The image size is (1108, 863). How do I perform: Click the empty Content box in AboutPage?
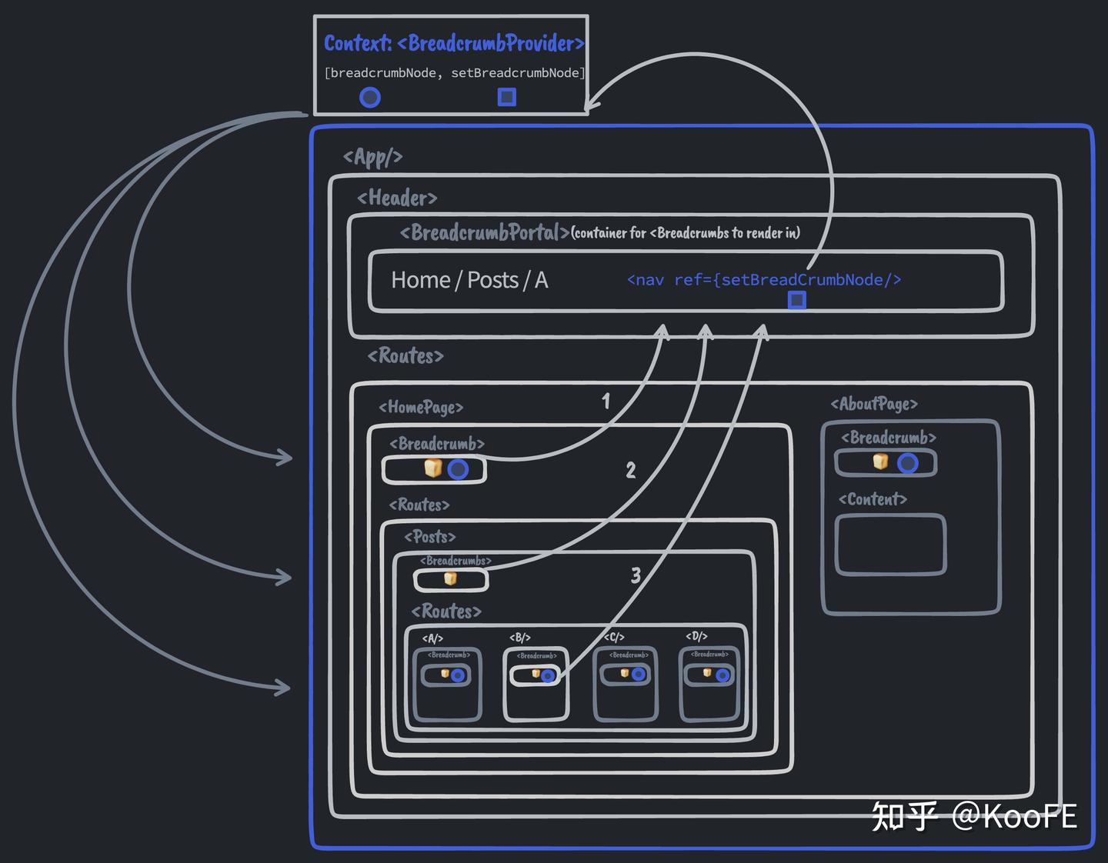tap(890, 545)
